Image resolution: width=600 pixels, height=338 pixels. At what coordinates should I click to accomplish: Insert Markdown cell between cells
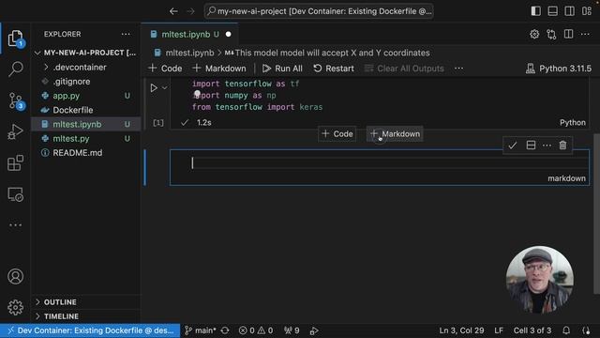395,133
